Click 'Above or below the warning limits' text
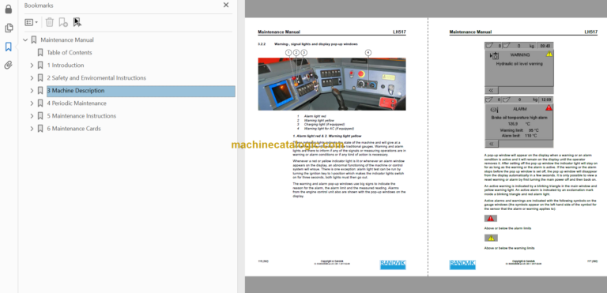The image size is (607, 293). point(509,248)
